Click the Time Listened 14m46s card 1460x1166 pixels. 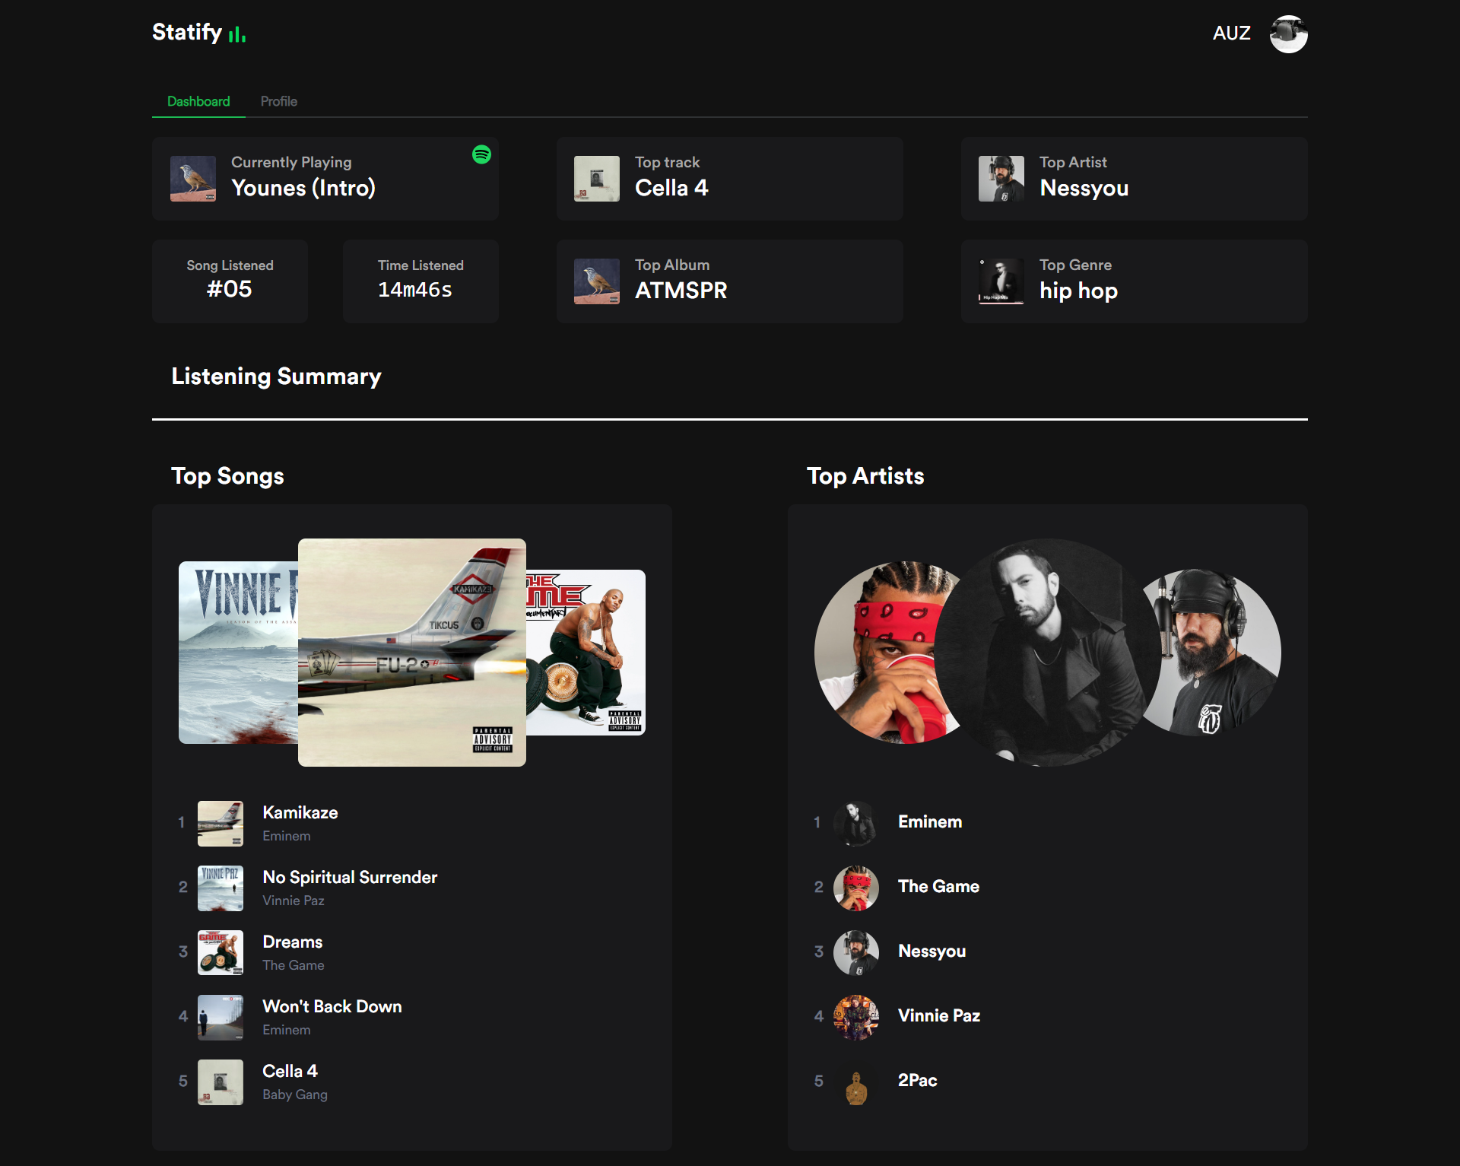click(x=421, y=281)
